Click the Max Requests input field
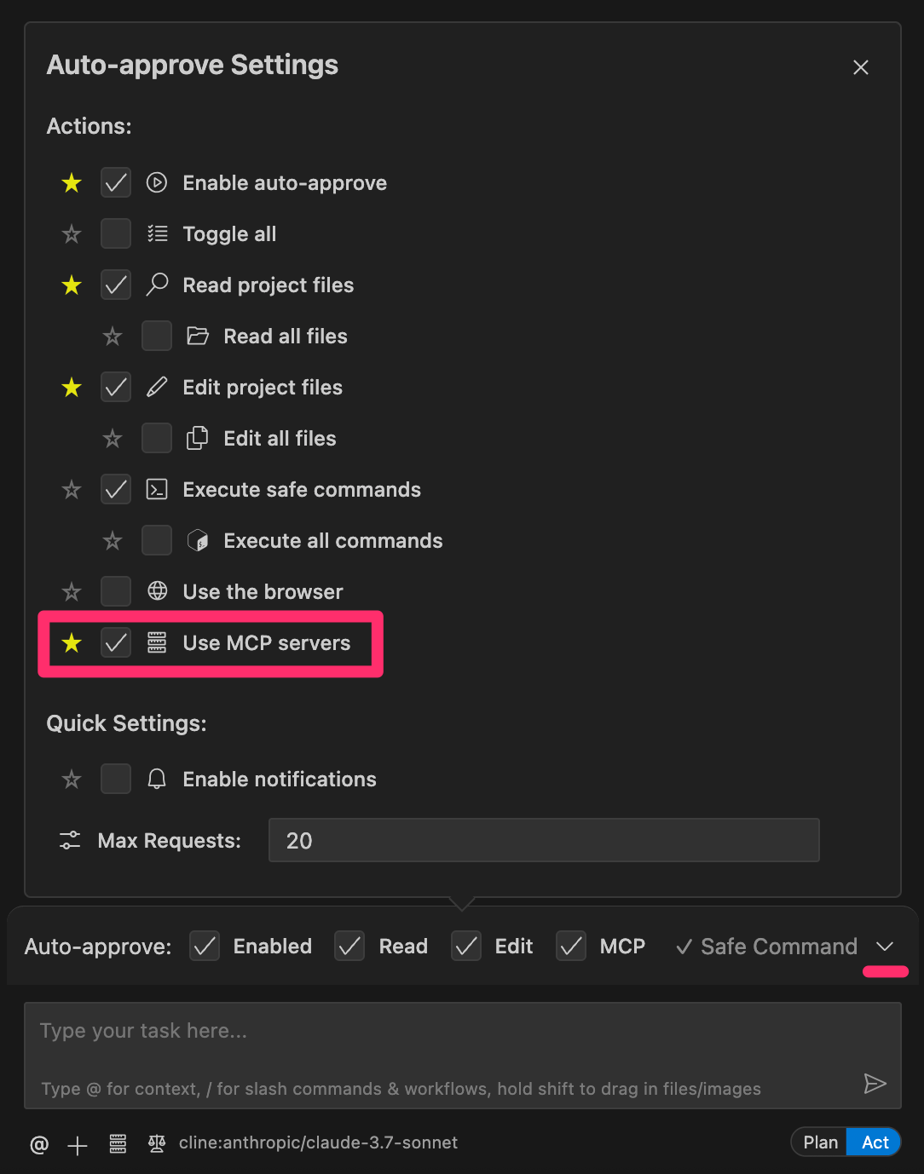The width and height of the screenshot is (924, 1174). [544, 841]
